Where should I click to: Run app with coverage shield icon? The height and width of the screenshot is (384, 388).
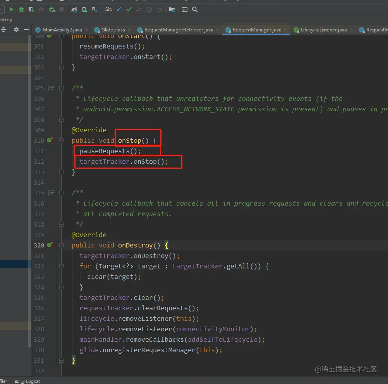[x=31, y=9]
